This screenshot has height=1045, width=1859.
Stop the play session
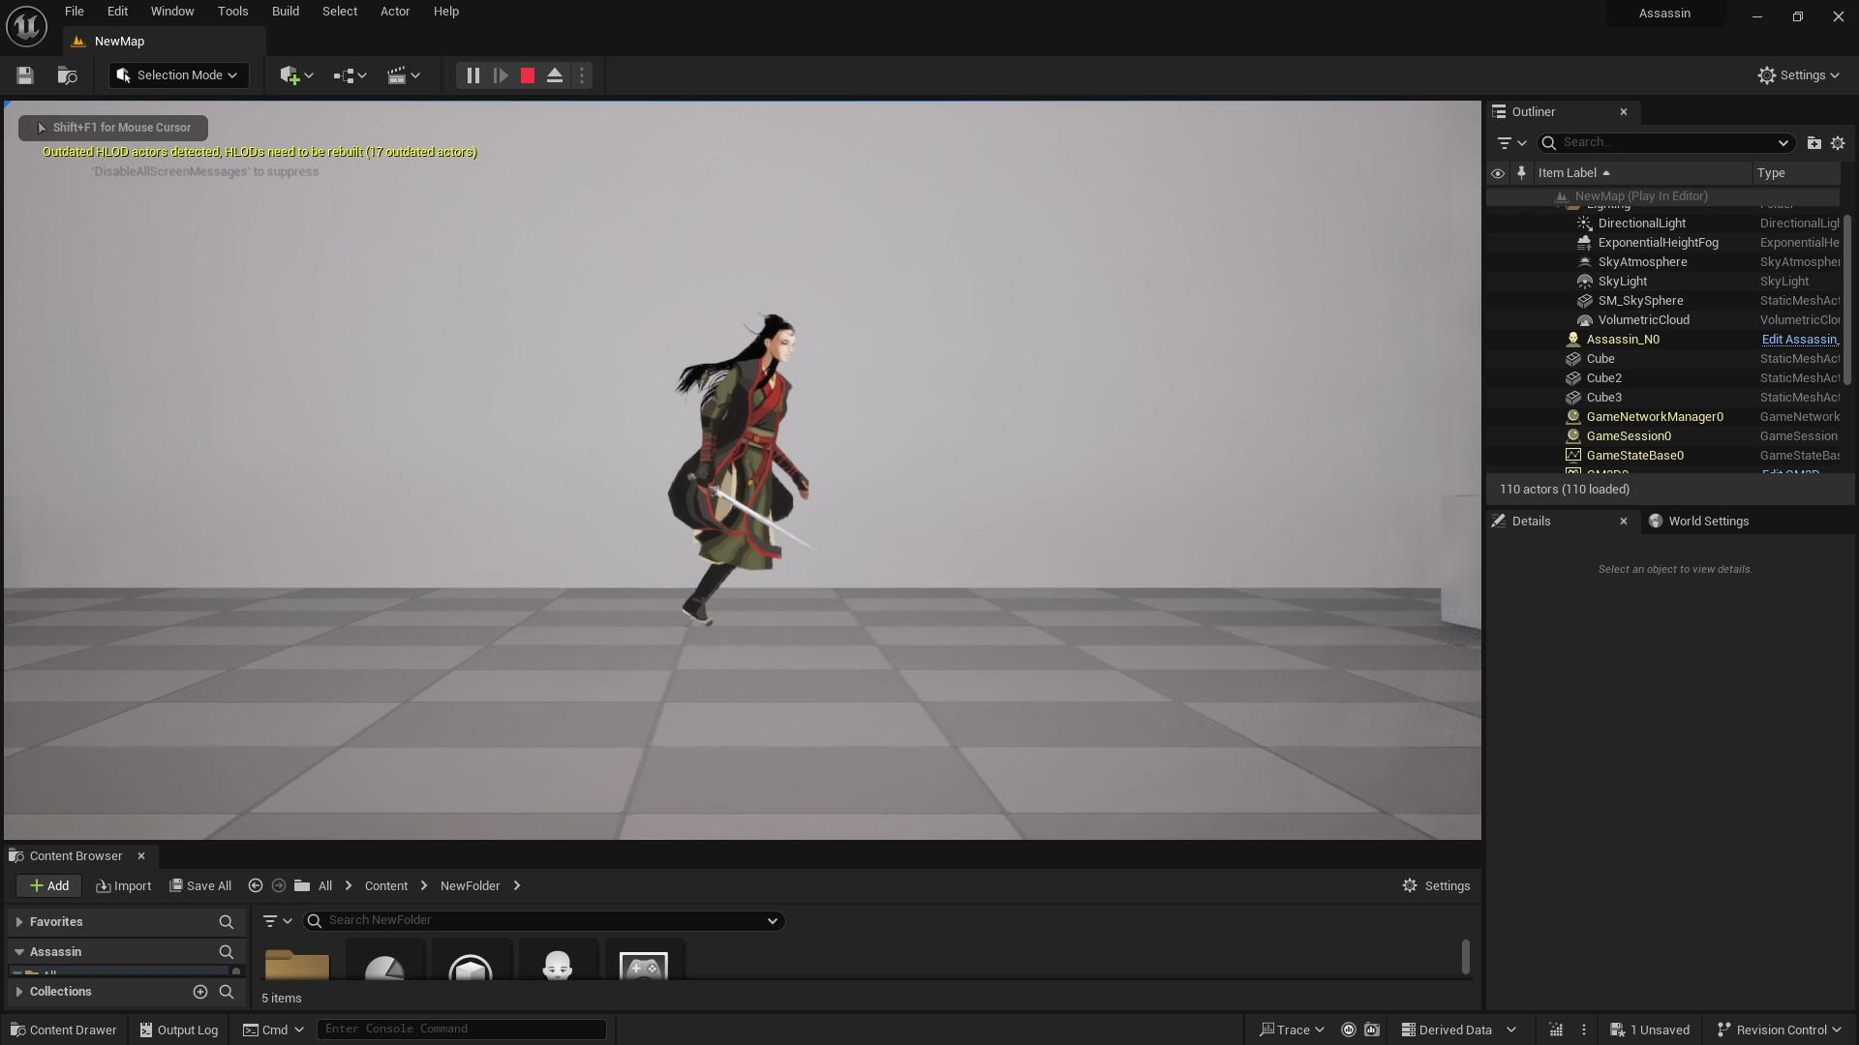tap(528, 75)
